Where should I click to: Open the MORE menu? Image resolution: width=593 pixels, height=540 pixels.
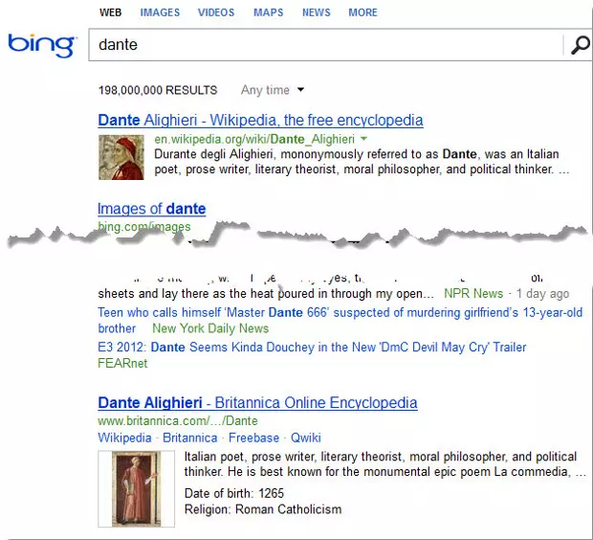tap(362, 12)
